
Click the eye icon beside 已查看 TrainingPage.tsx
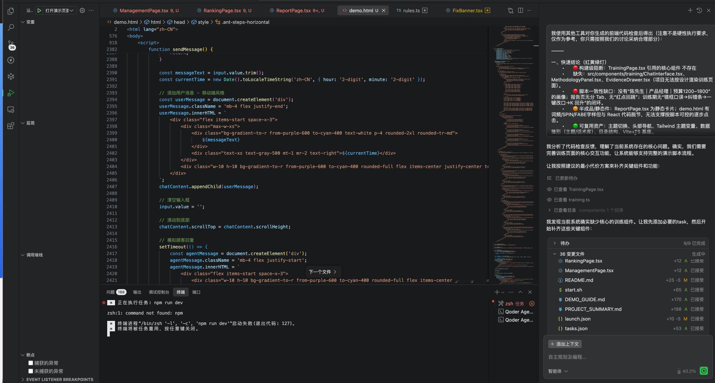point(549,189)
